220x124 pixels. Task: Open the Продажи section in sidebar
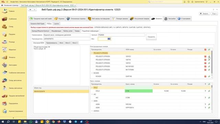[x=12, y=34]
